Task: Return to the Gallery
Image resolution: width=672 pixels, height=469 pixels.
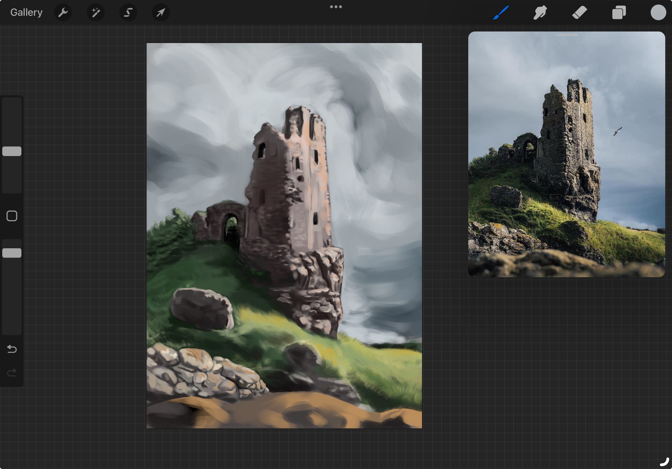Action: (x=26, y=12)
